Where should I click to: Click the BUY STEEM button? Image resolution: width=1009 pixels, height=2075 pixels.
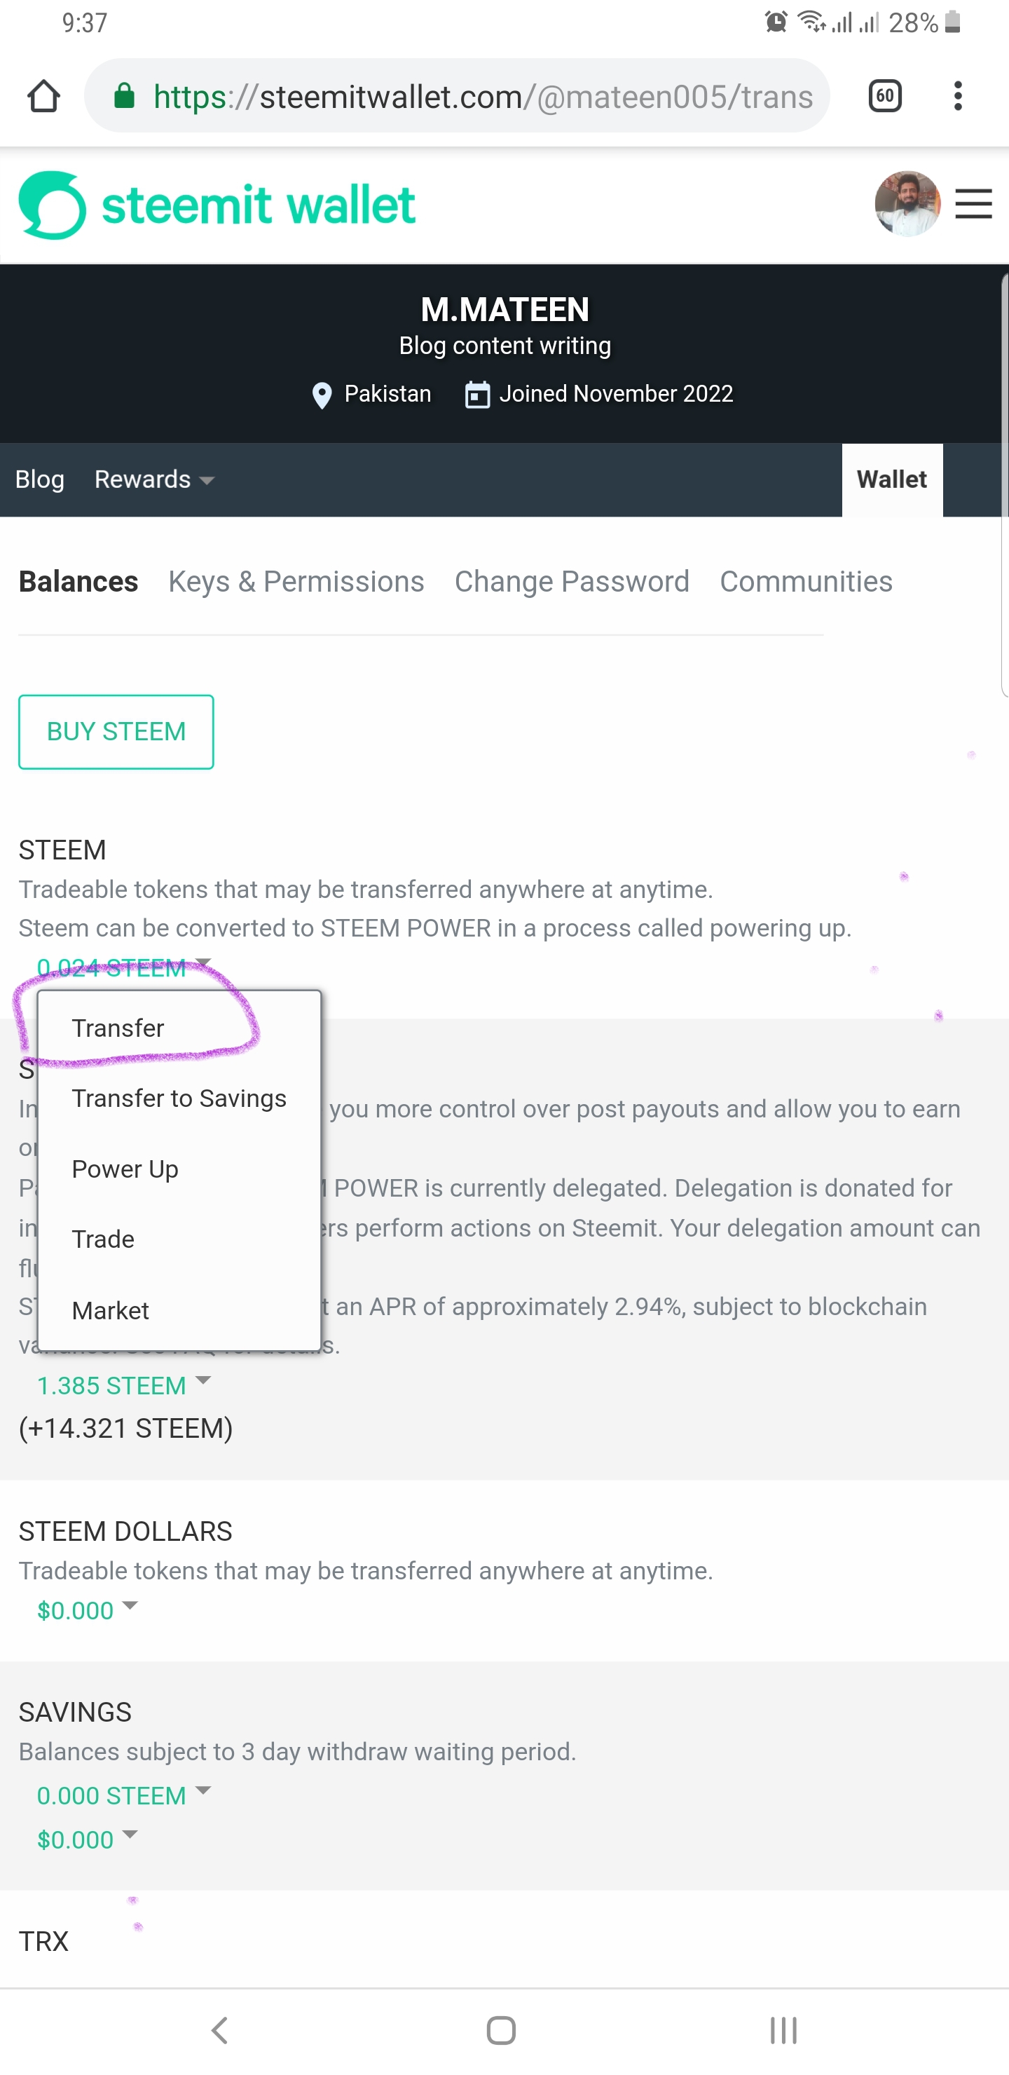tap(116, 731)
